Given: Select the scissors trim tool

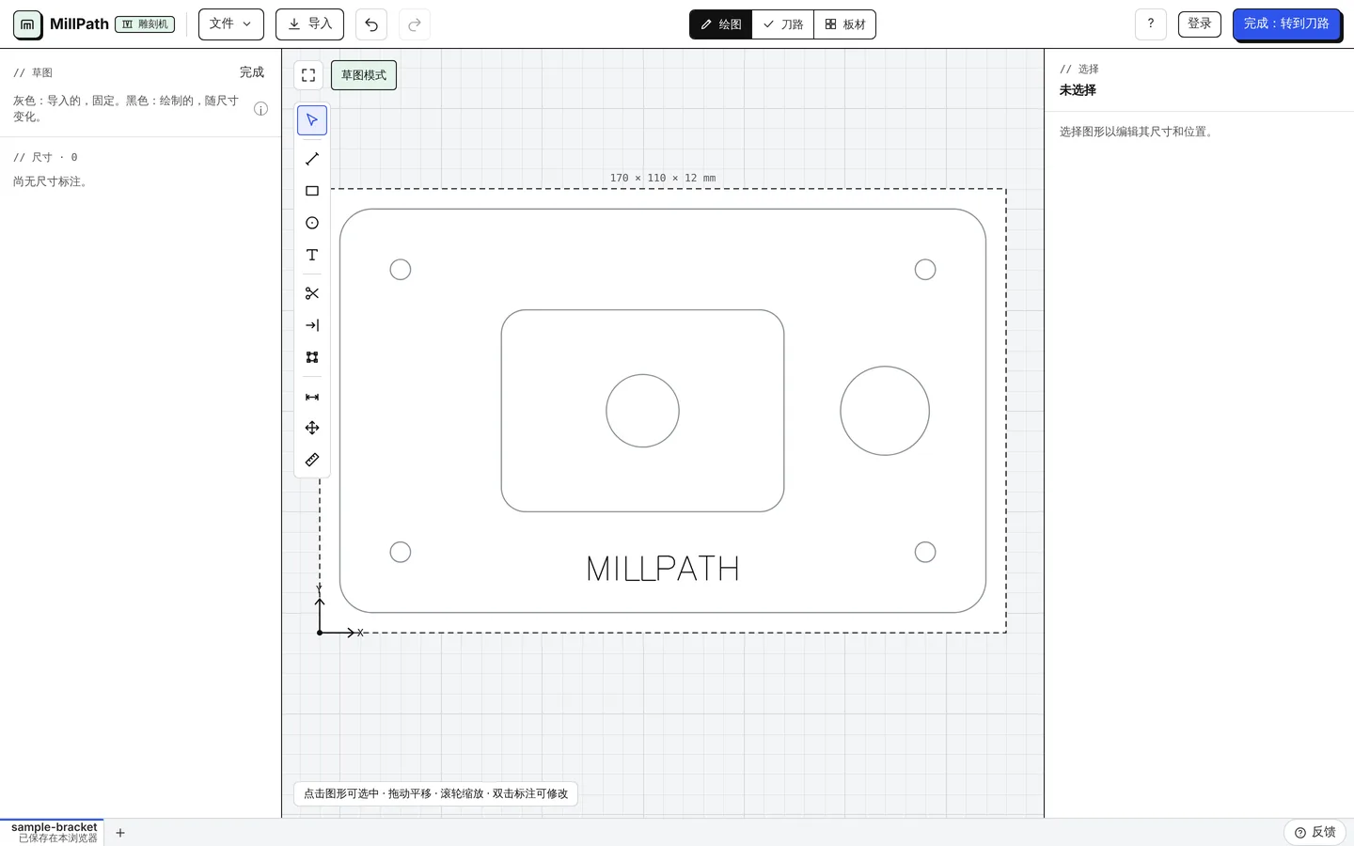Looking at the screenshot, I should coord(312,293).
